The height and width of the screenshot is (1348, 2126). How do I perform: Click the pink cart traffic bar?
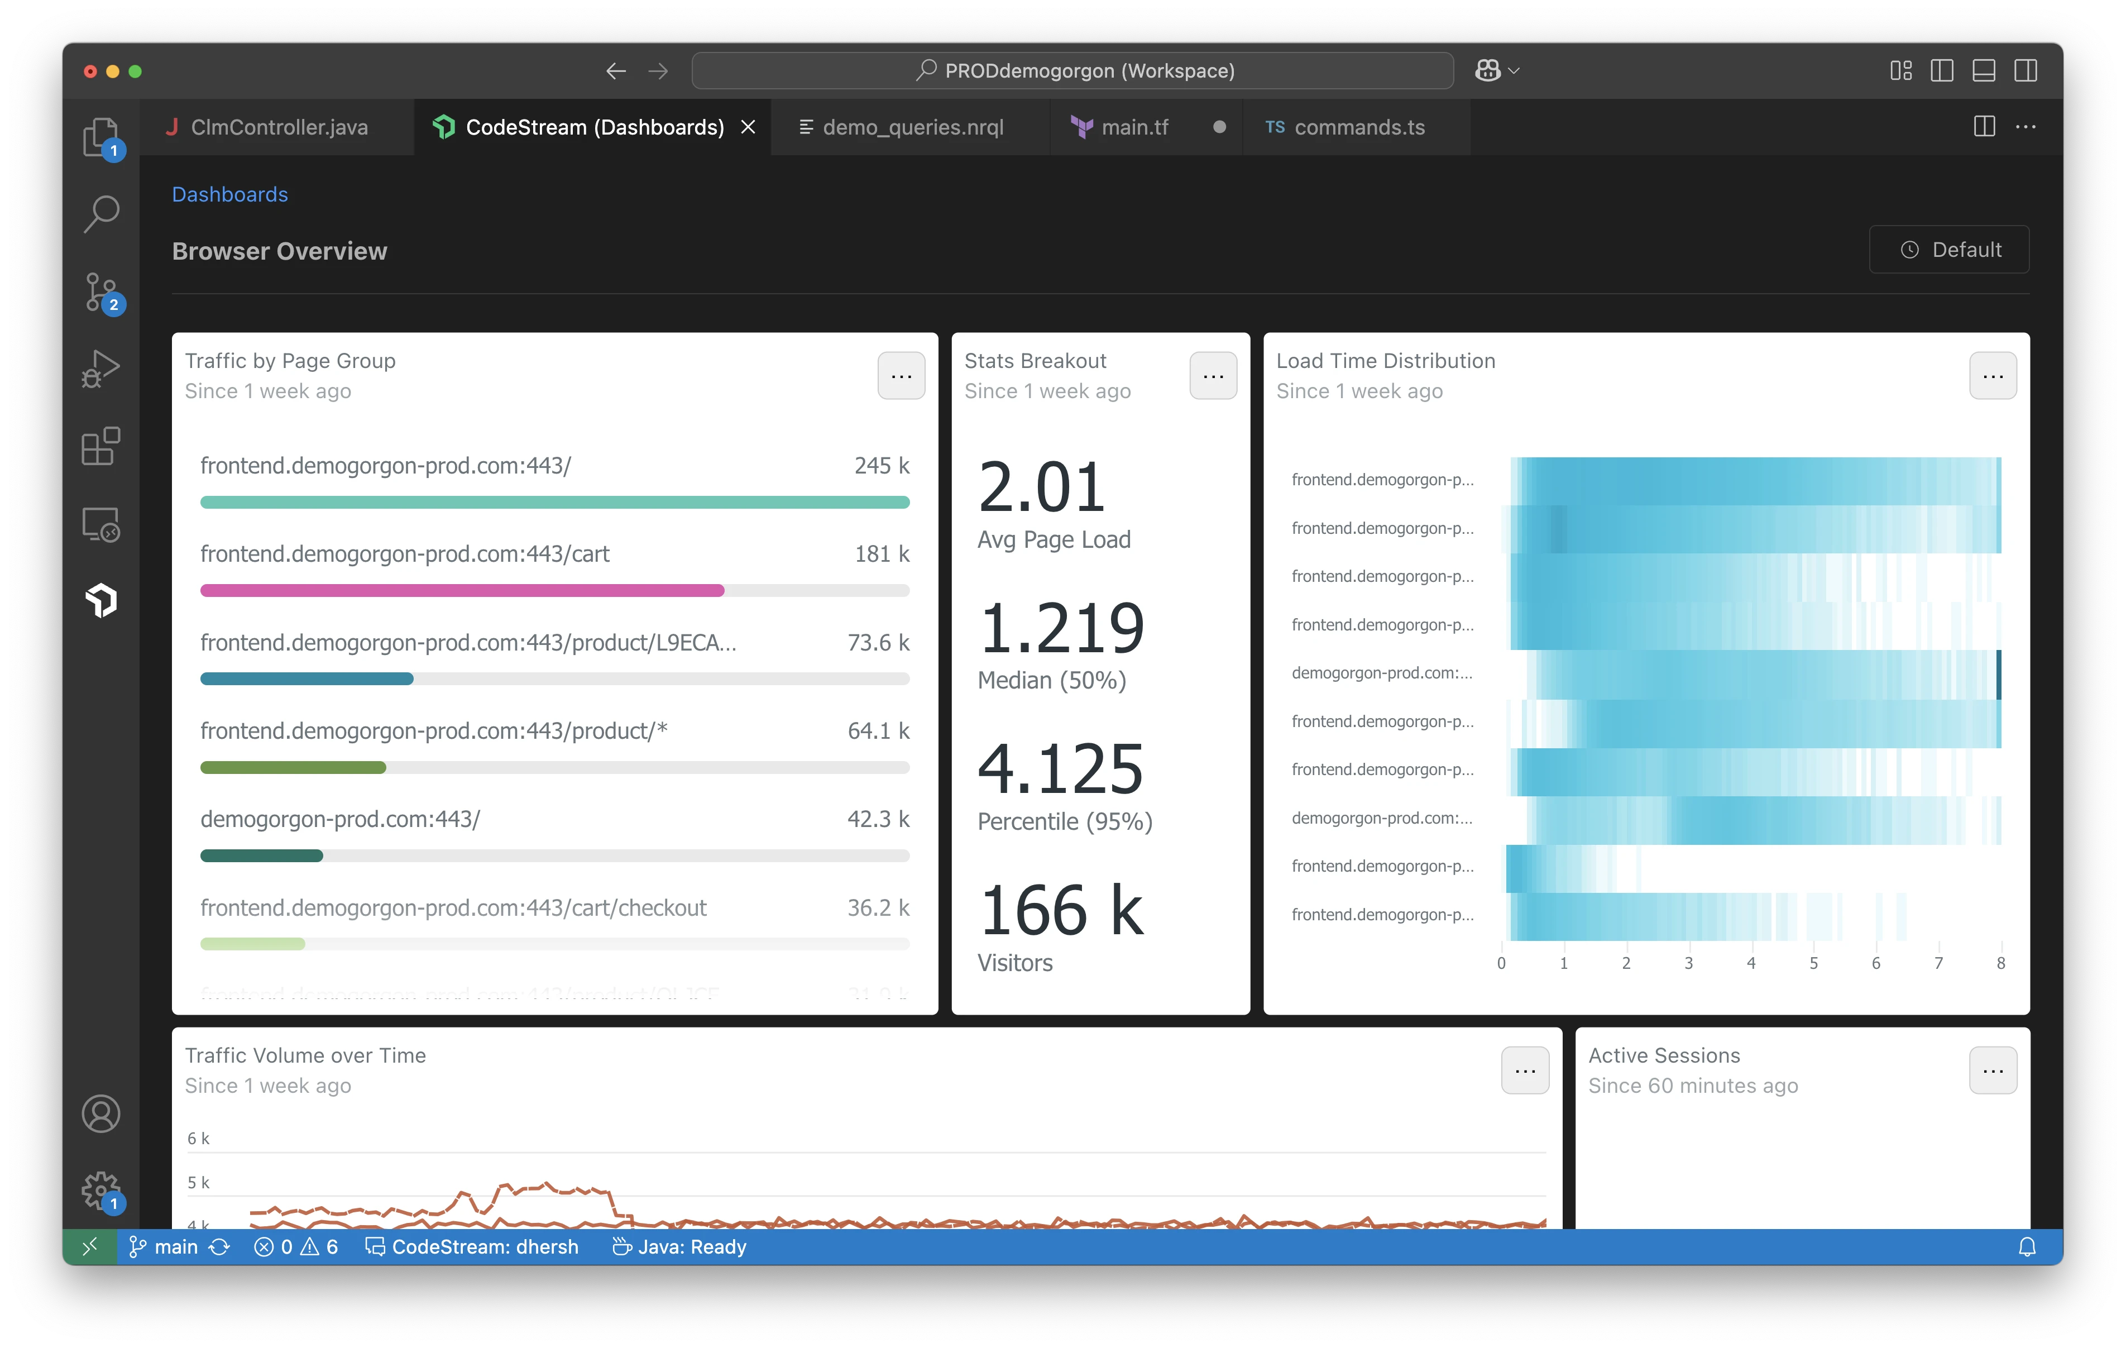[x=462, y=590]
